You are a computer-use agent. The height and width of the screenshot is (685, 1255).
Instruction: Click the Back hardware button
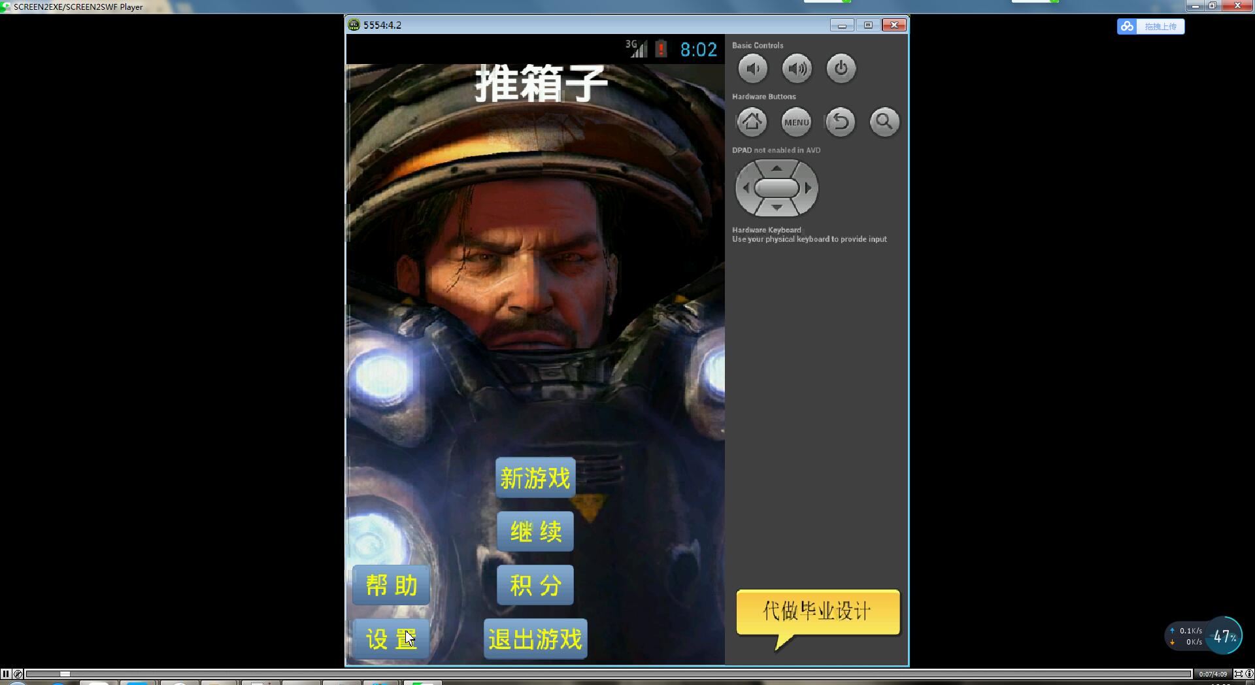point(841,122)
